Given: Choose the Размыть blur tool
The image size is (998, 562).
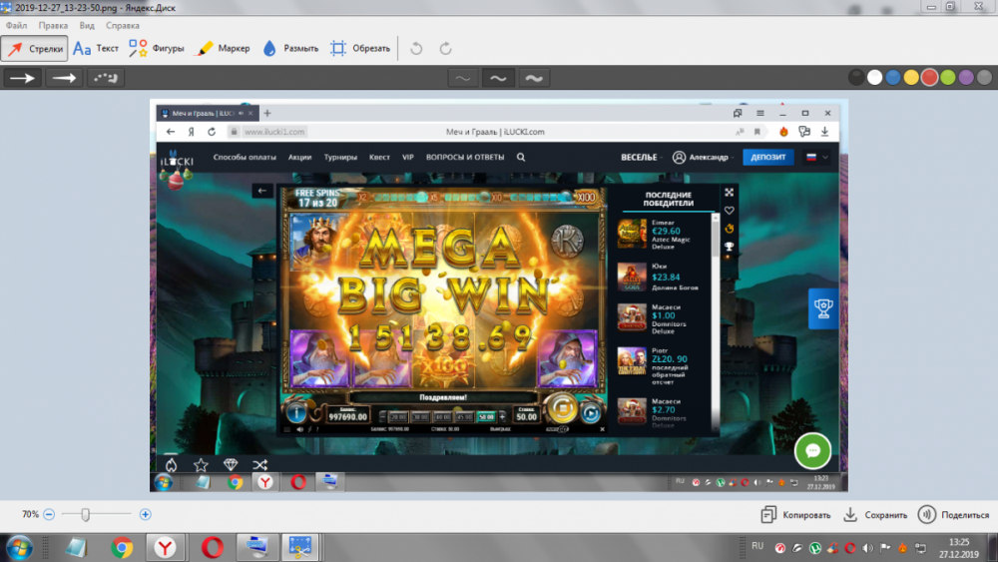Looking at the screenshot, I should [x=290, y=48].
